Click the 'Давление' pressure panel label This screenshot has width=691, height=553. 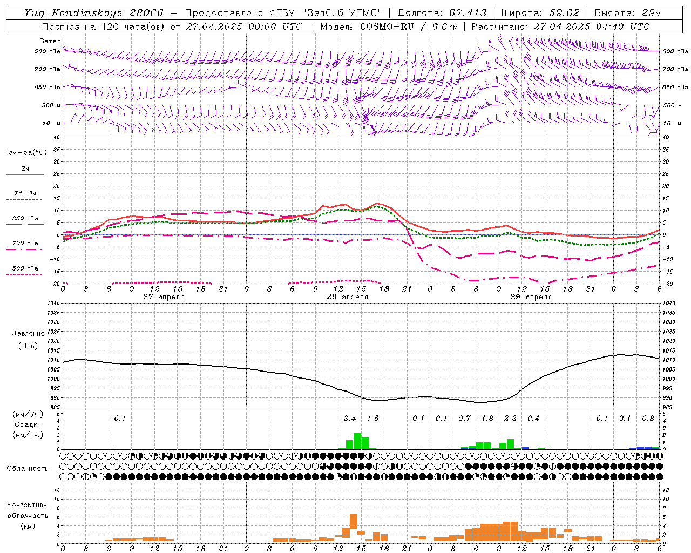click(x=28, y=334)
